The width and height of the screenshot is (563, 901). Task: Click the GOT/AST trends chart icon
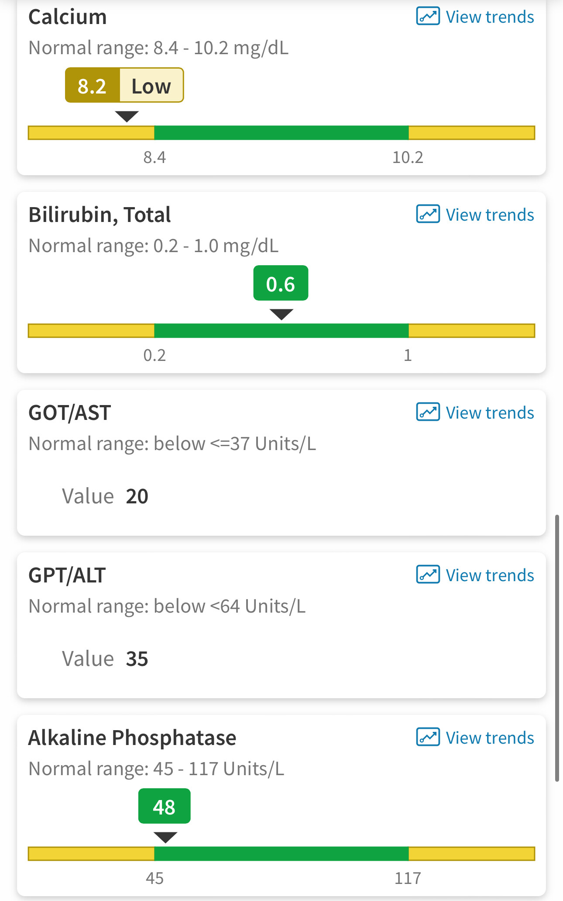428,412
